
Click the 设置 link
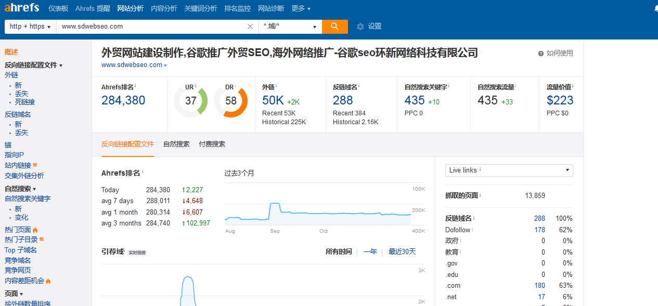(375, 26)
